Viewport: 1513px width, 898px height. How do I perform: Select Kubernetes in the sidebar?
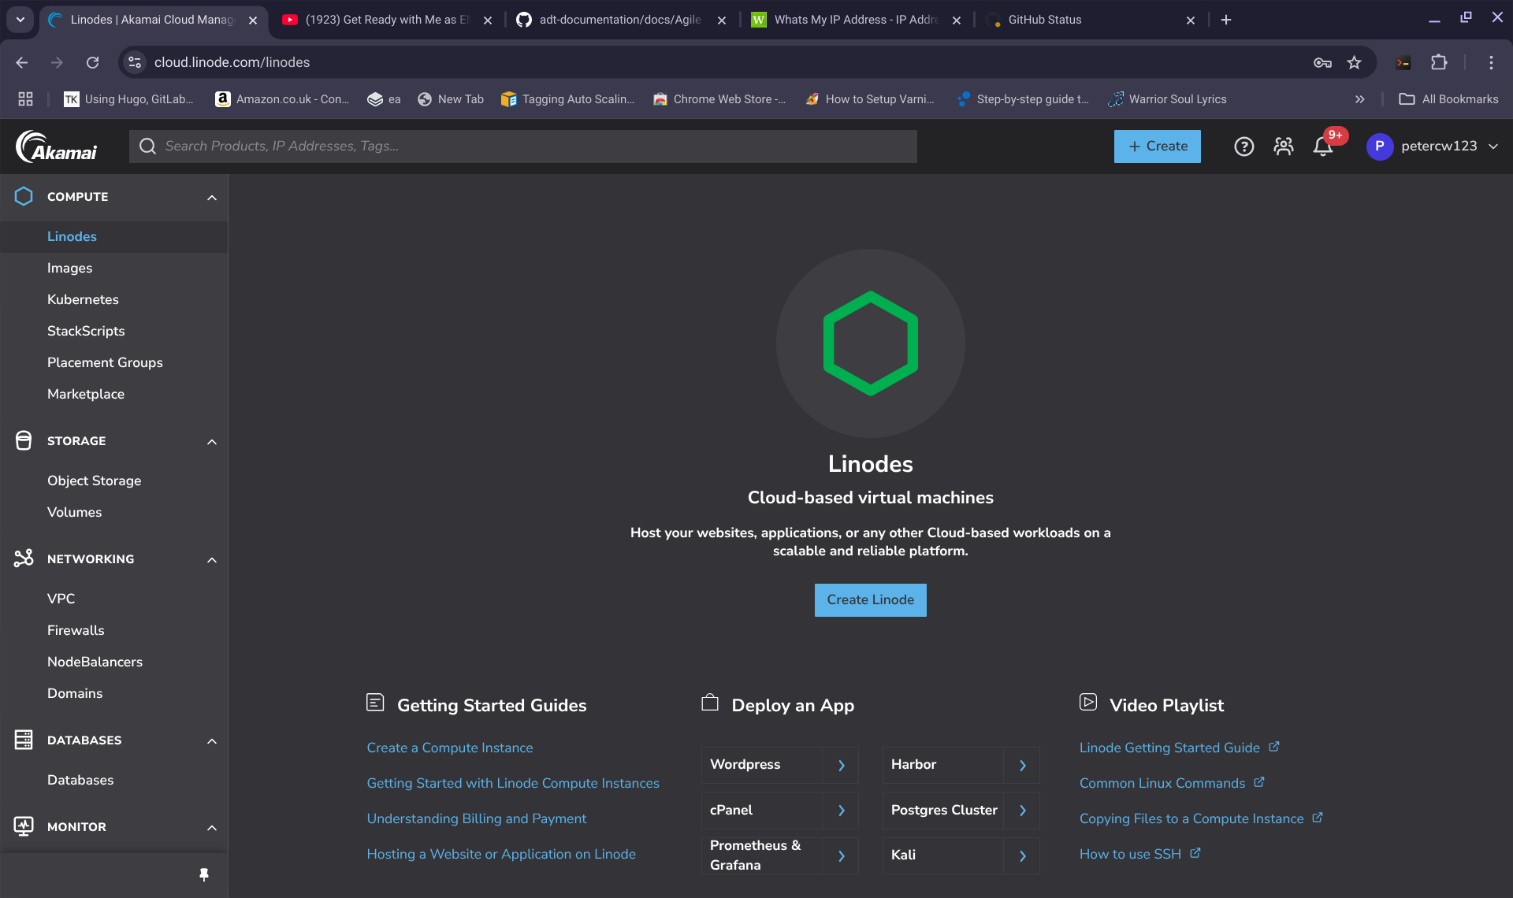click(x=83, y=299)
